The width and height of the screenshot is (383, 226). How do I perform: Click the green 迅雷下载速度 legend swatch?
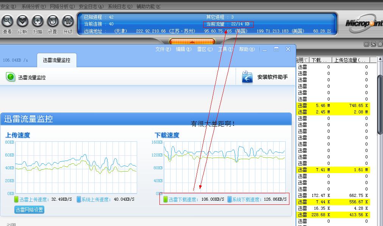(x=166, y=200)
